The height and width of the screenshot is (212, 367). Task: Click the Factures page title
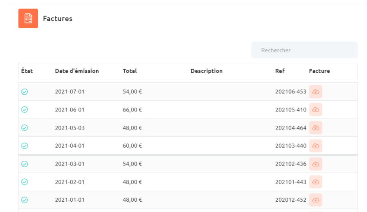58,18
